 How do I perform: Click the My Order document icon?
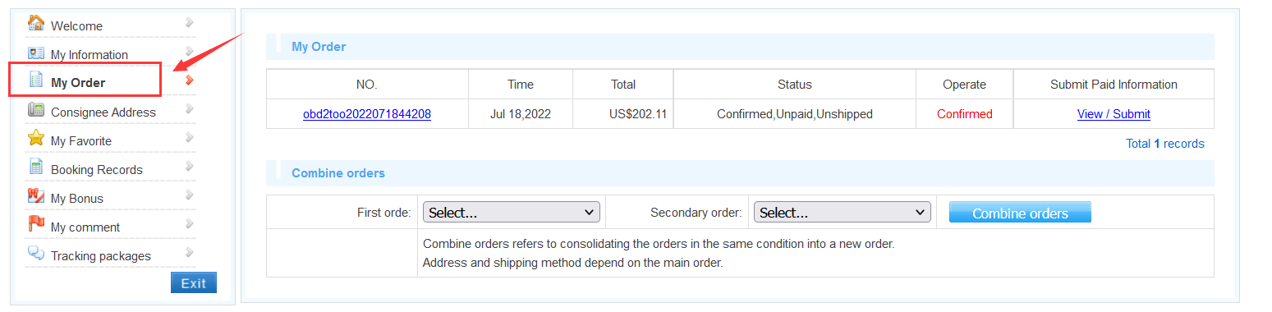coord(36,80)
